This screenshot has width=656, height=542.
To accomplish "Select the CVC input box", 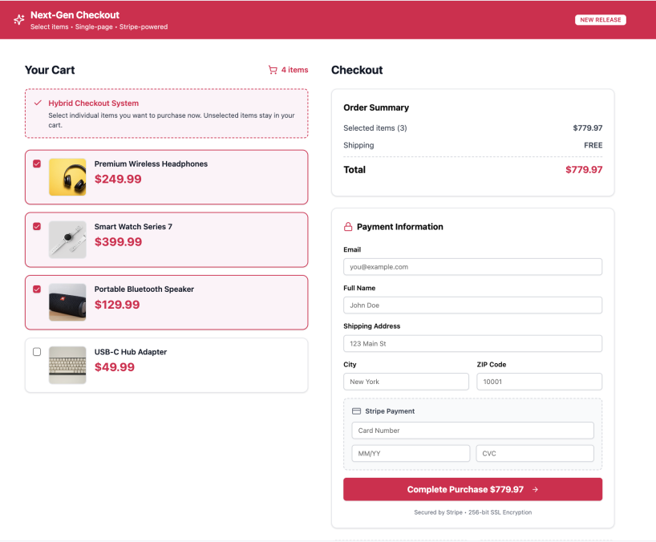I will pos(535,454).
